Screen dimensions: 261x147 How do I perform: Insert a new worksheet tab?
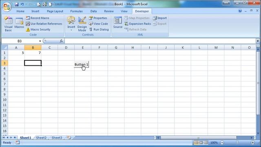point(69,138)
